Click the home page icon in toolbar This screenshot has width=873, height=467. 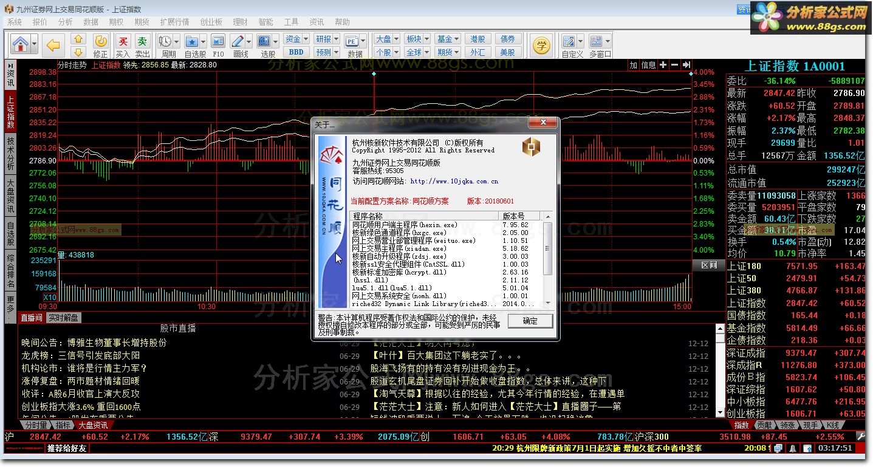click(x=20, y=44)
